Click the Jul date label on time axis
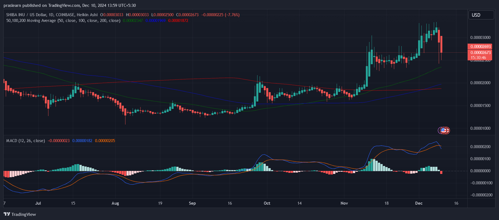Viewport: 499px width, 220px height. (x=38, y=203)
